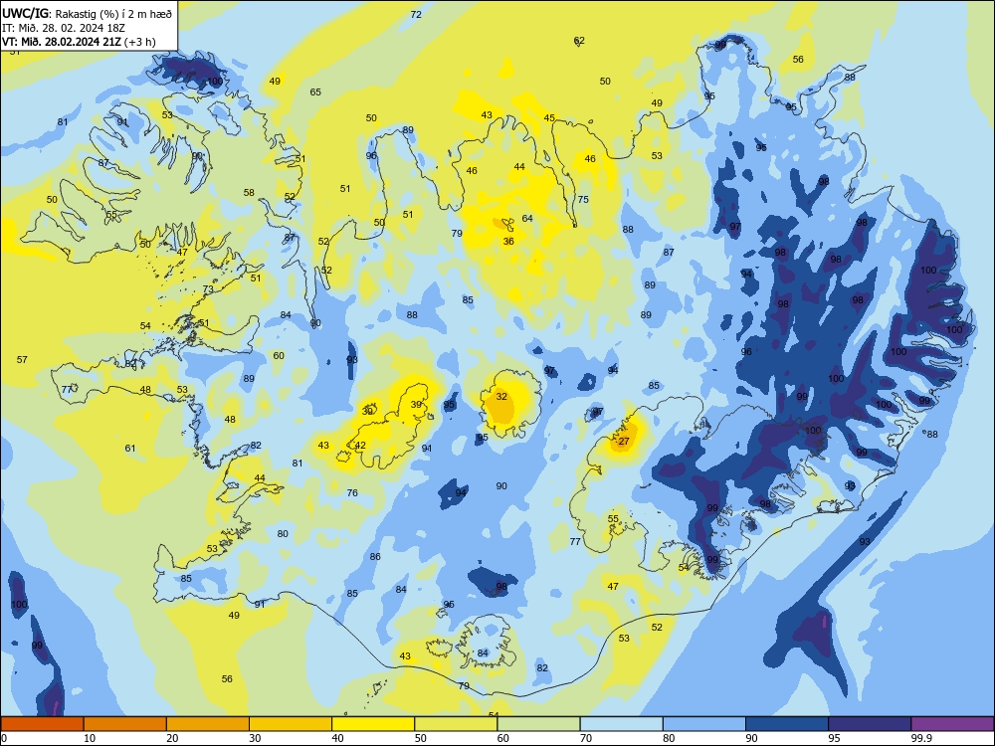Click the '20' legend tick label
Screen dimensions: 995x746
[172, 738]
